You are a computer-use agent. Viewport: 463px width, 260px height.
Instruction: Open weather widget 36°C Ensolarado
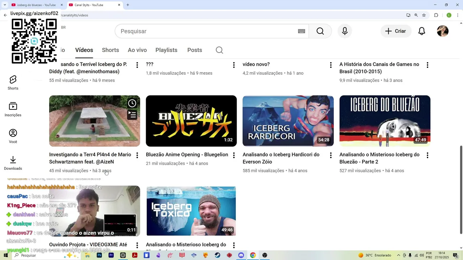(x=375, y=255)
